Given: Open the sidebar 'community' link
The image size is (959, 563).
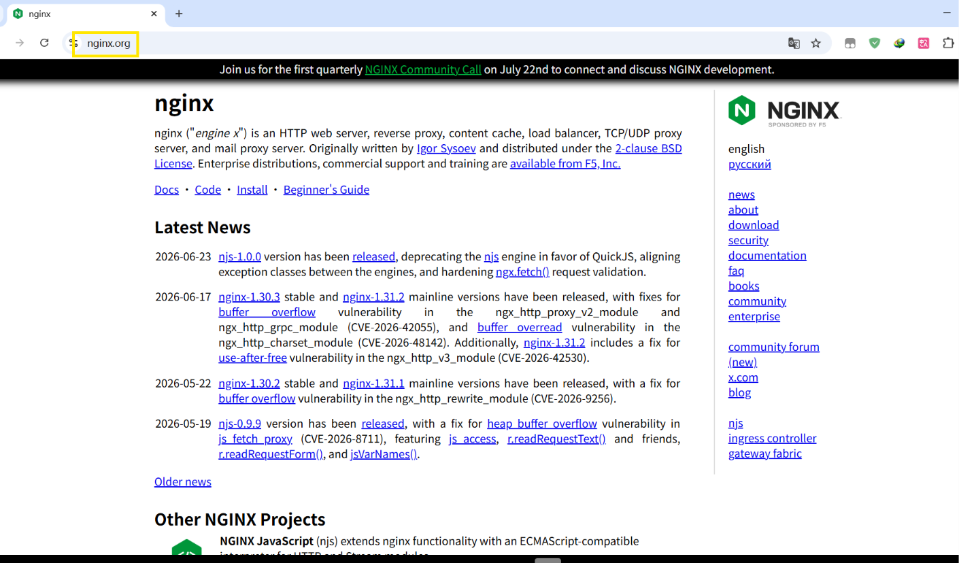Looking at the screenshot, I should click(757, 301).
